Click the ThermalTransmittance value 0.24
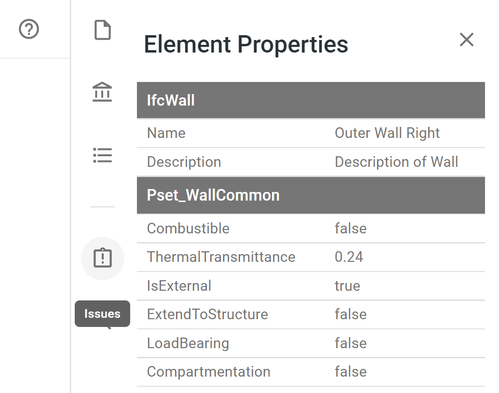The image size is (499, 393). click(349, 257)
